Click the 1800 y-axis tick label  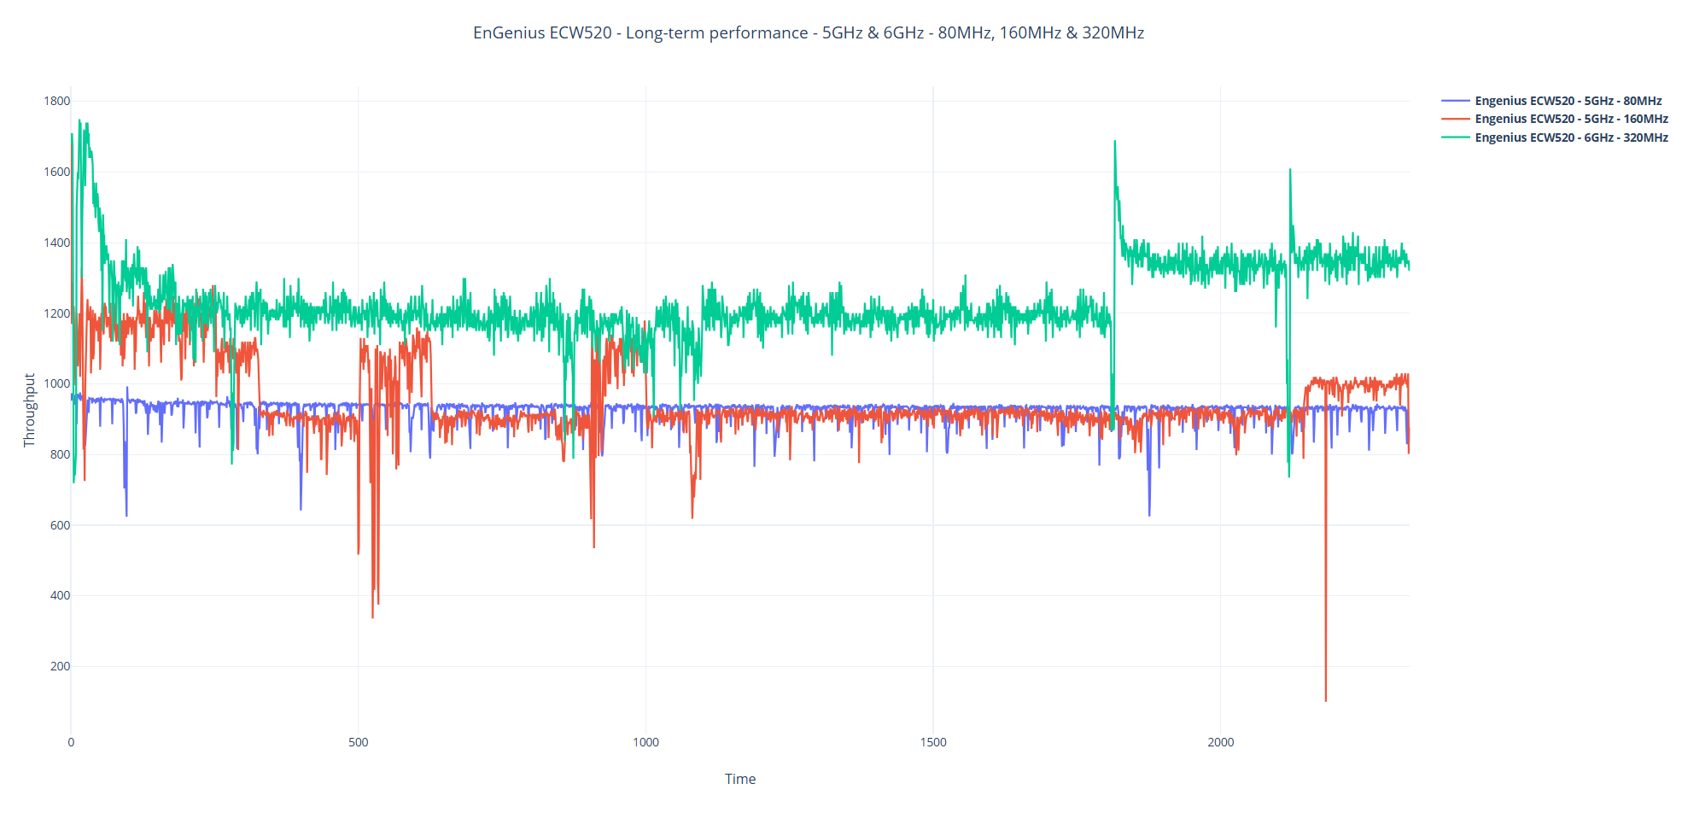point(57,101)
